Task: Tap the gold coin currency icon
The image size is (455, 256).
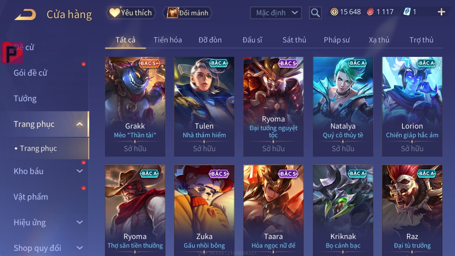Action: point(334,12)
